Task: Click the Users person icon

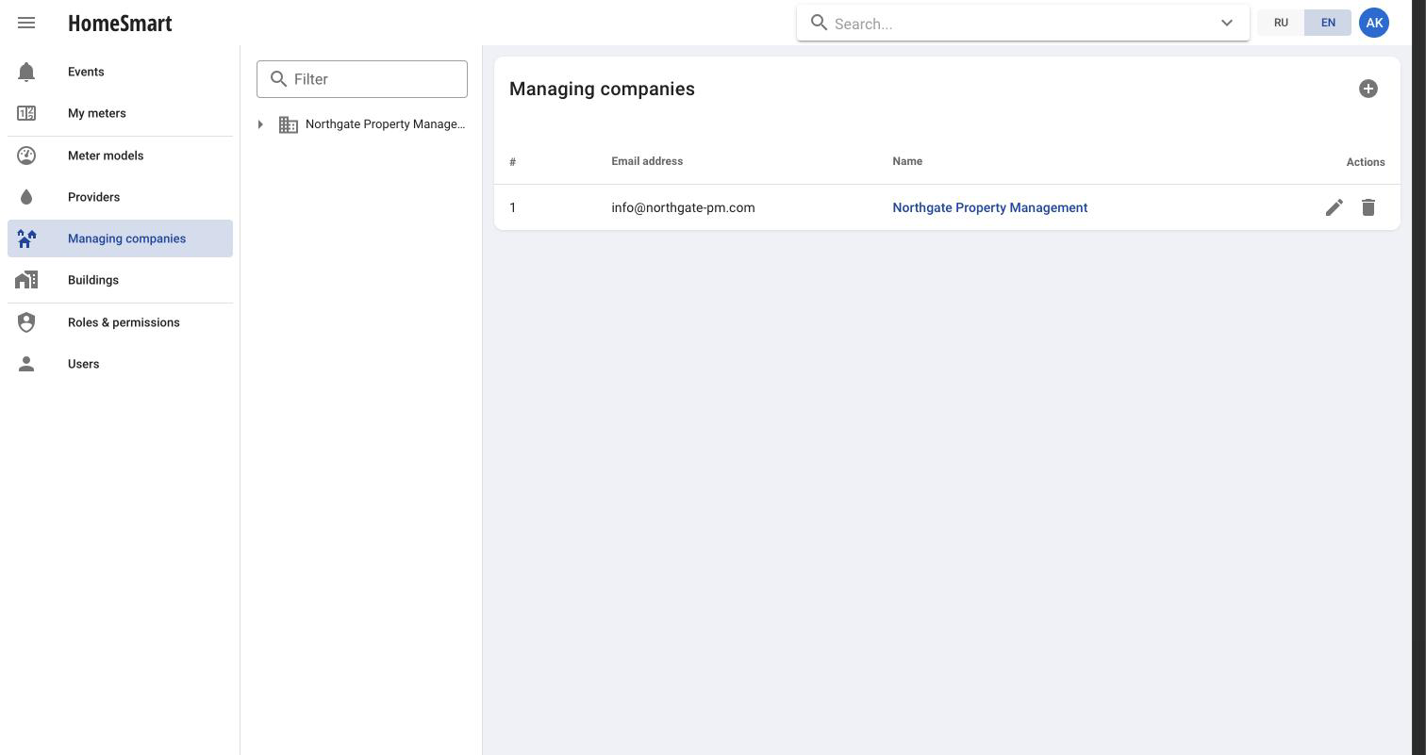Action: pyautogui.click(x=26, y=364)
